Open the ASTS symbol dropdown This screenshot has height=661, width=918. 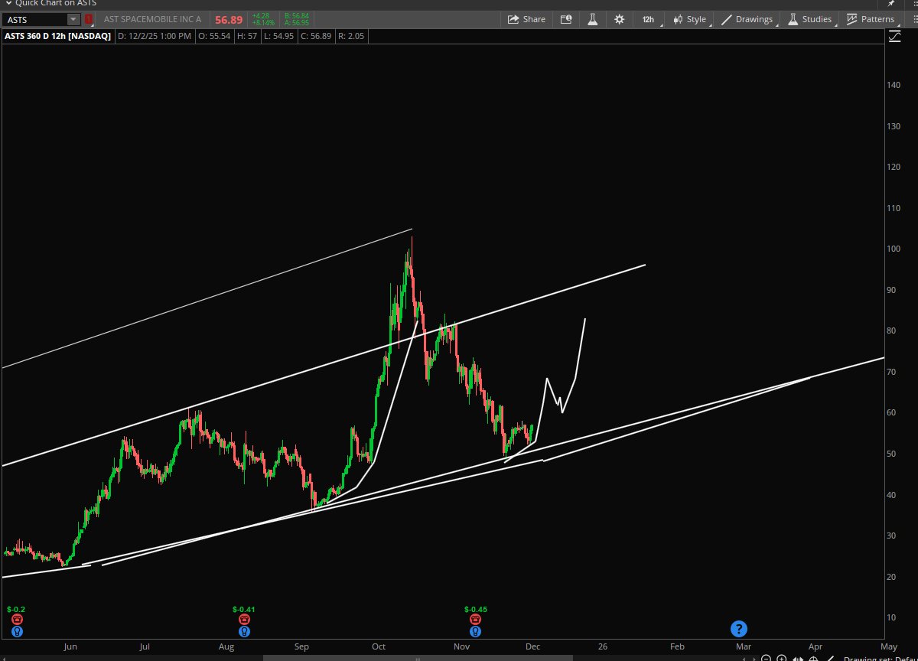click(72, 19)
